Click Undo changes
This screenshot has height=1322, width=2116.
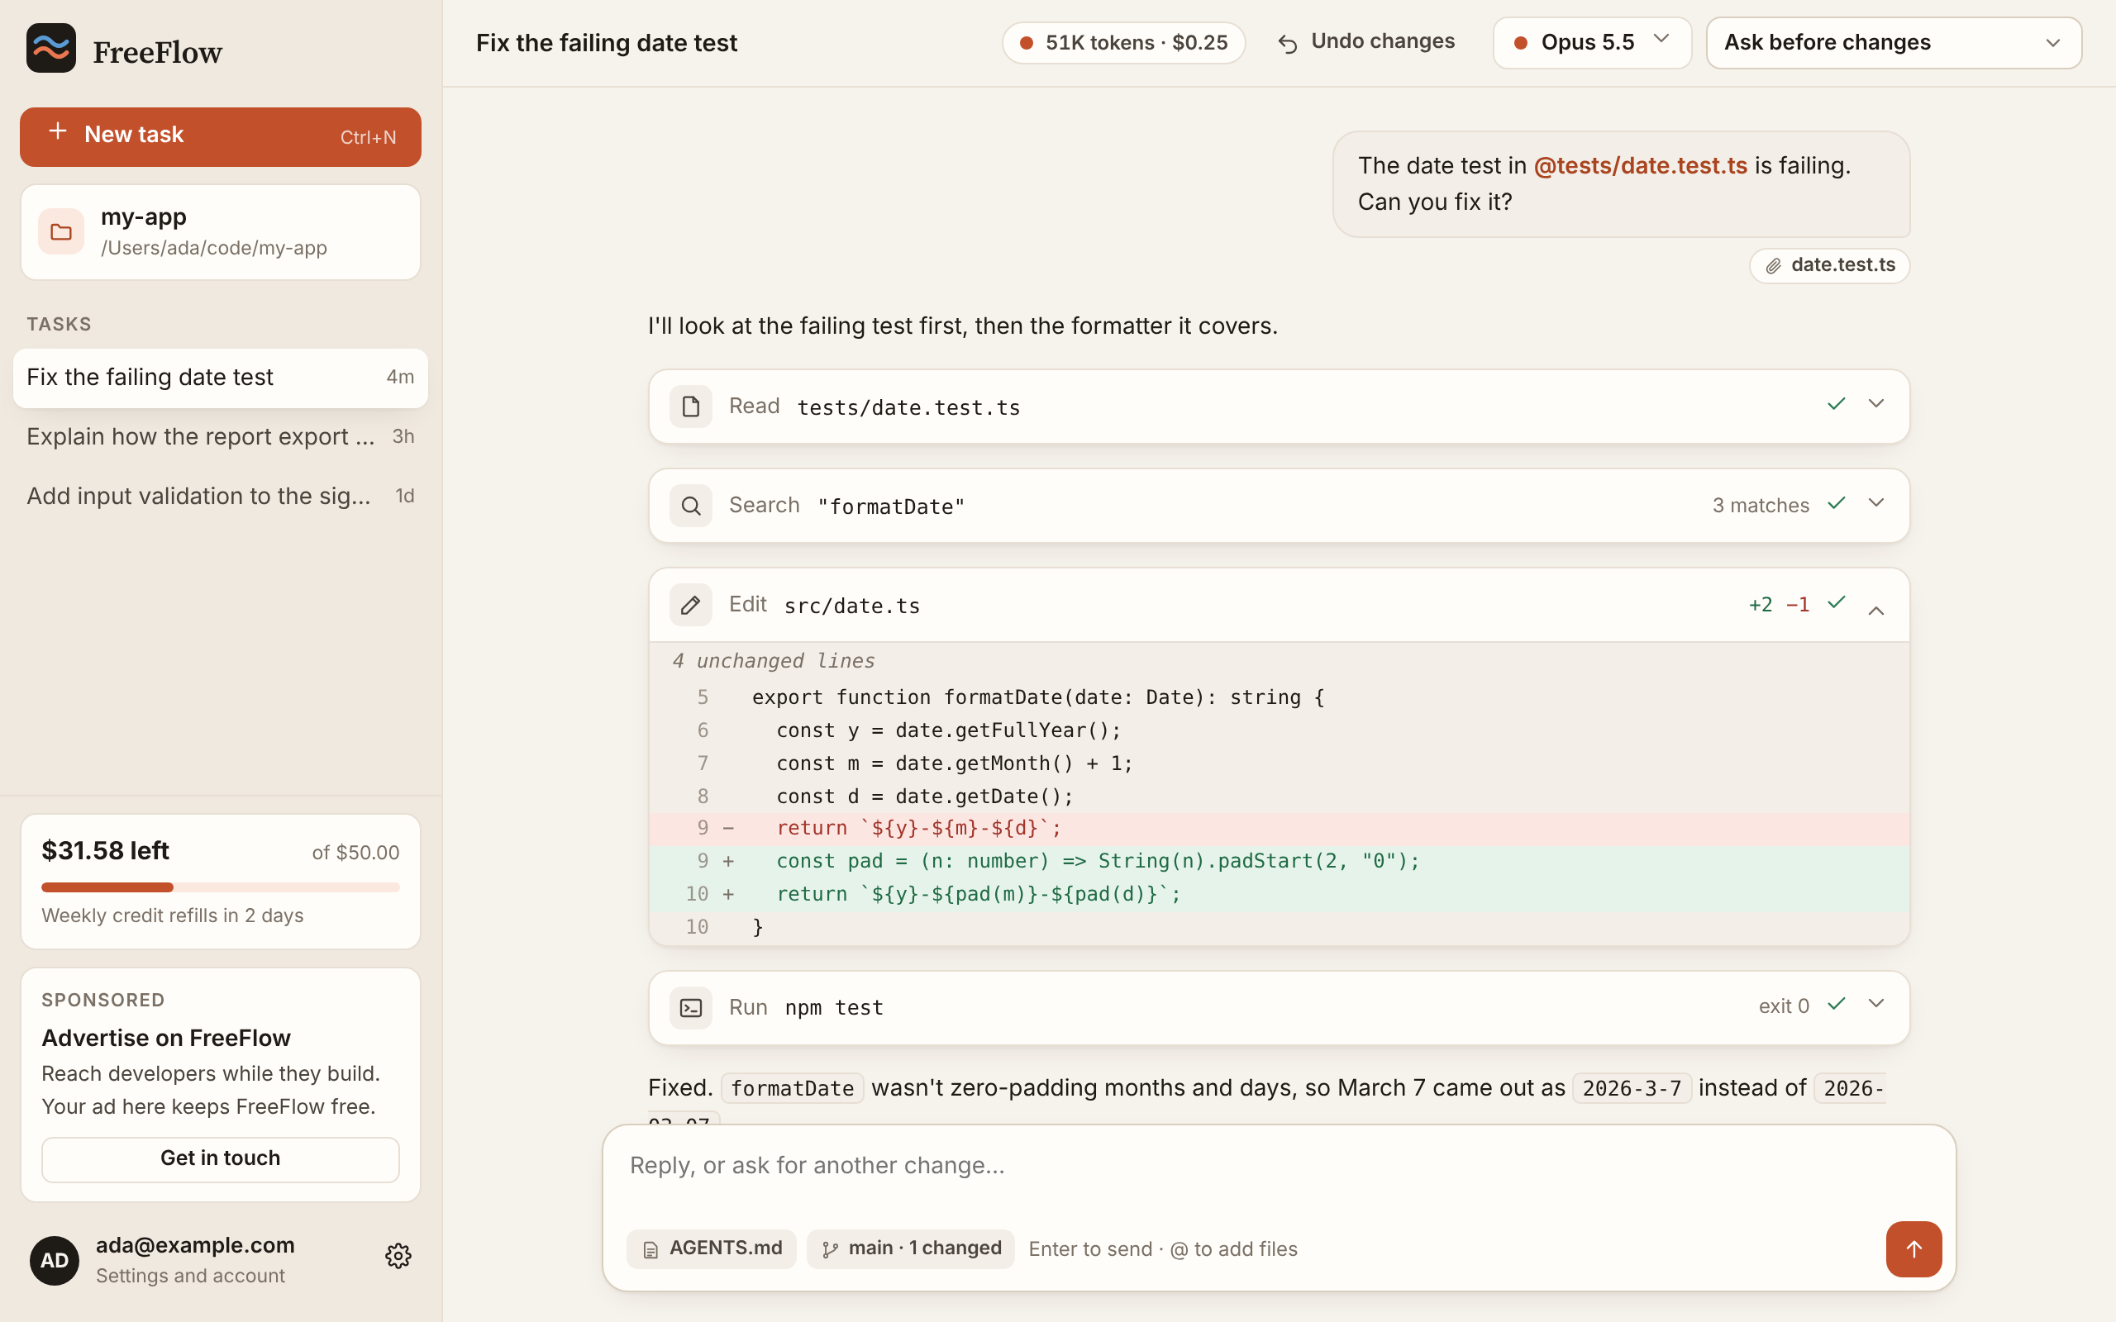1366,42
